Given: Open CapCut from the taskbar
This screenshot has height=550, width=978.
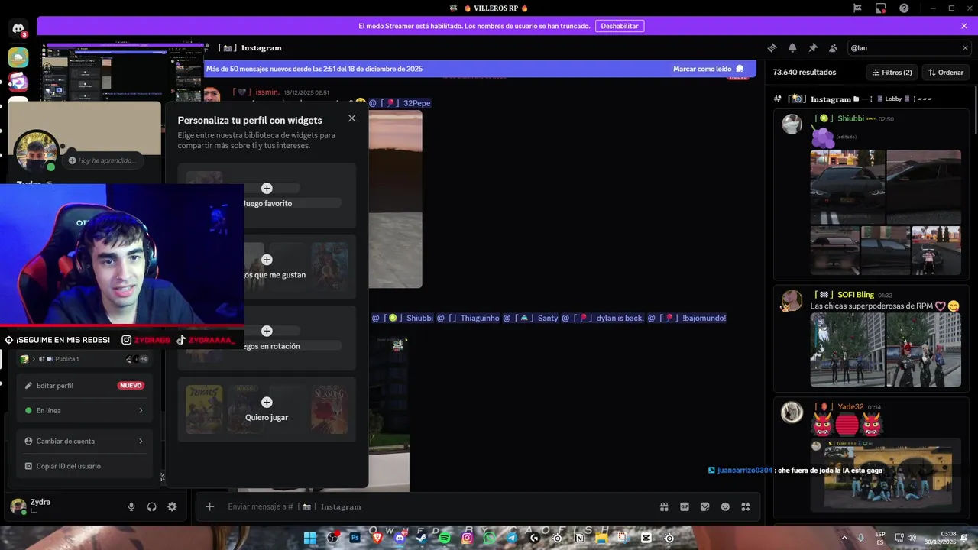Looking at the screenshot, I should click(646, 538).
